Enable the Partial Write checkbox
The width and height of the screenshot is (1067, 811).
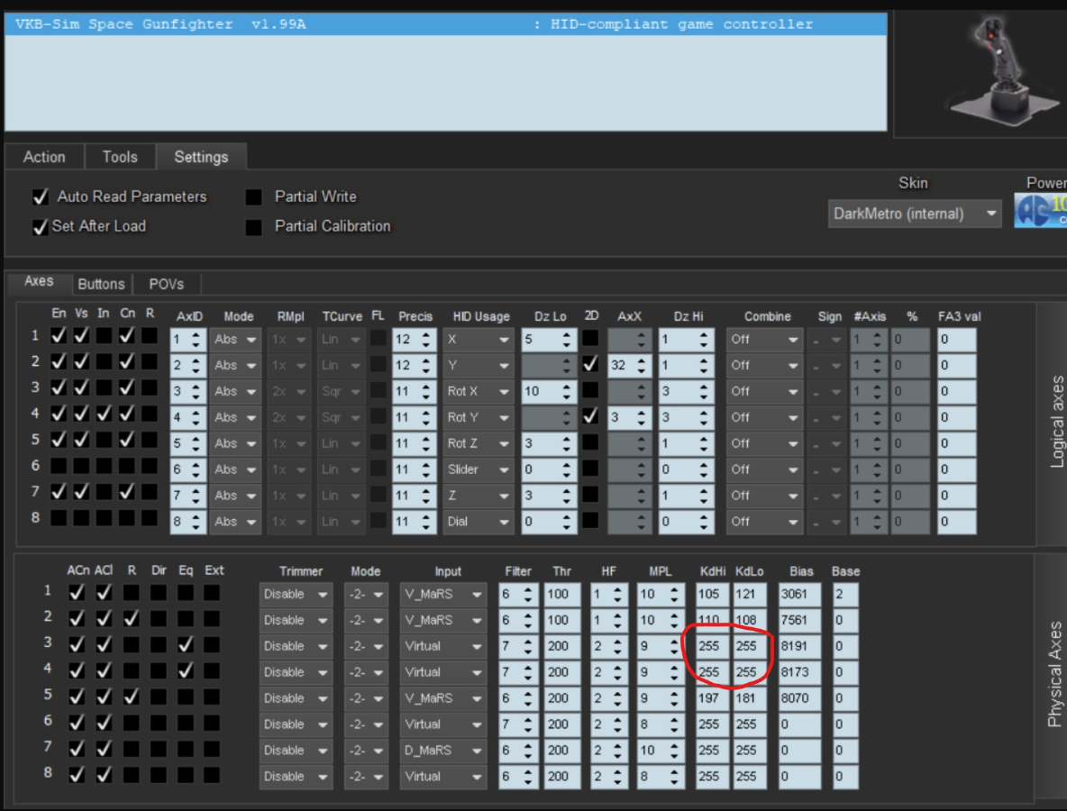point(255,197)
